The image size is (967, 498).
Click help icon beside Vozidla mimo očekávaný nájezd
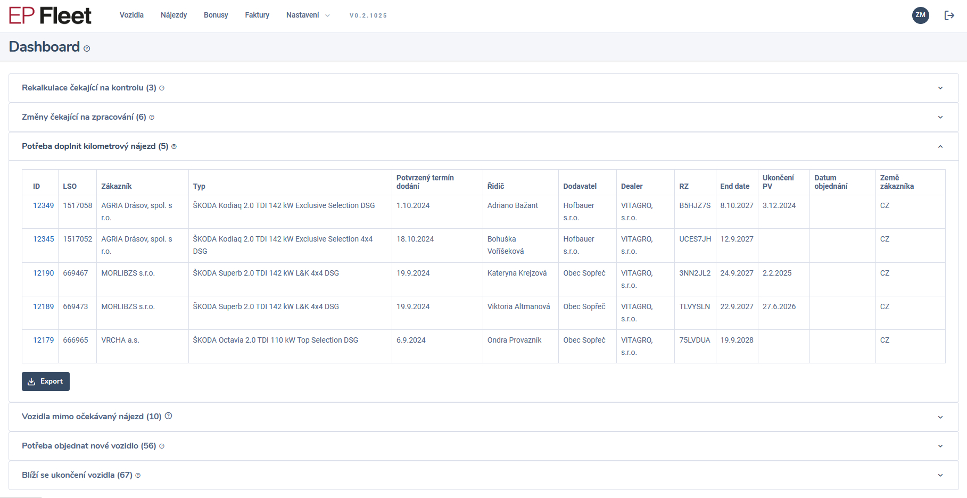coord(168,416)
